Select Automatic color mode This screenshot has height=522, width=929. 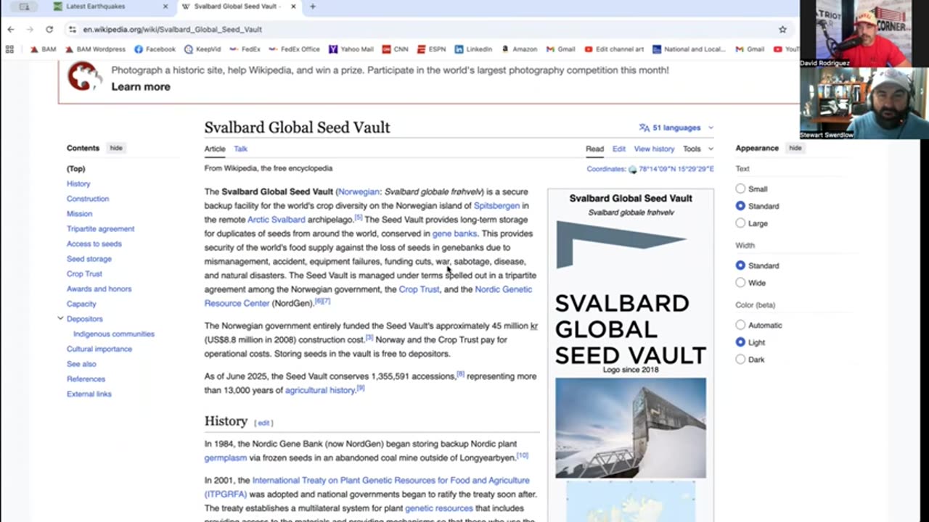pos(740,325)
